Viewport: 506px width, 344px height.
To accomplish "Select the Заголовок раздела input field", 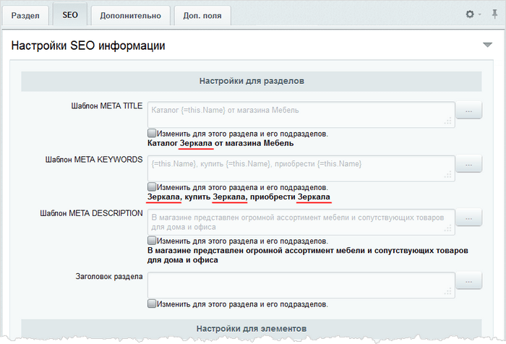I will (301, 284).
